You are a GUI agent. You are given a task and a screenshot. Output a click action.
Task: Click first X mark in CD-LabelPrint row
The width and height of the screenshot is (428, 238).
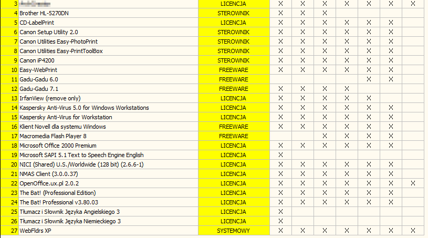click(x=280, y=23)
